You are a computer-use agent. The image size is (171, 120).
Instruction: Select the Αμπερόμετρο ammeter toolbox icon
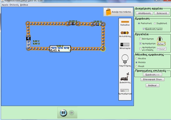pyautogui.click(x=125, y=90)
